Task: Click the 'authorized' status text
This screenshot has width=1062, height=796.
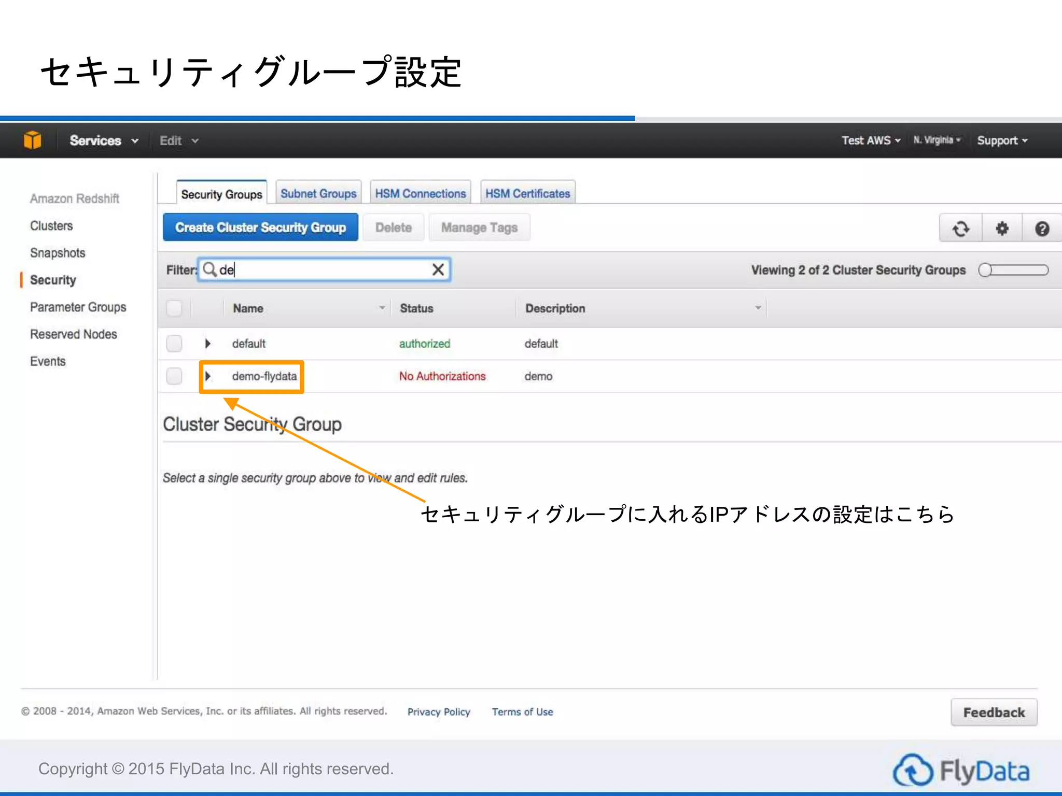Action: click(x=425, y=344)
